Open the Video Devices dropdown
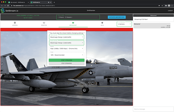 tap(67, 37)
